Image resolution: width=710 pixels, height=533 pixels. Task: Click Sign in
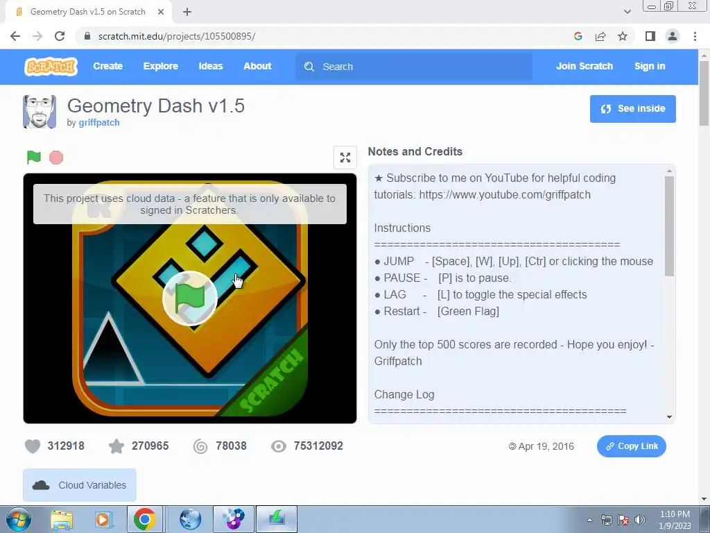(x=650, y=66)
